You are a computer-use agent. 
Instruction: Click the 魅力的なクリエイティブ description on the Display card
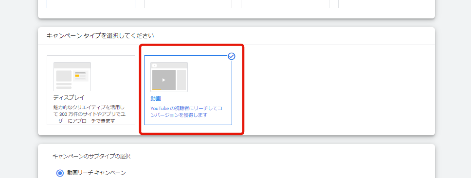pos(89,114)
